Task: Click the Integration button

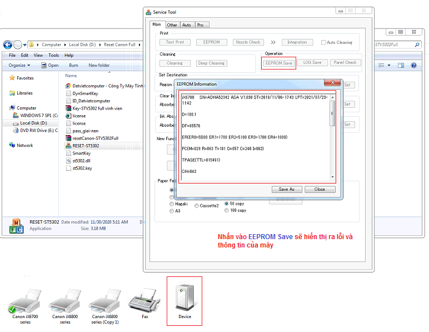Action: click(297, 42)
